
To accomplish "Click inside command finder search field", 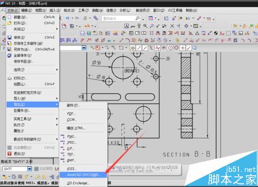I will point(119,18).
